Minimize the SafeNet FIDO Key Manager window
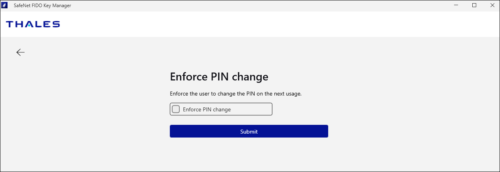The width and height of the screenshot is (500, 172). [456, 6]
